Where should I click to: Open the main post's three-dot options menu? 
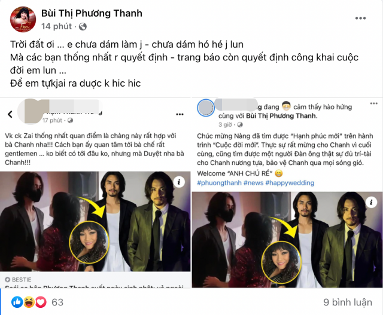pos(360,19)
